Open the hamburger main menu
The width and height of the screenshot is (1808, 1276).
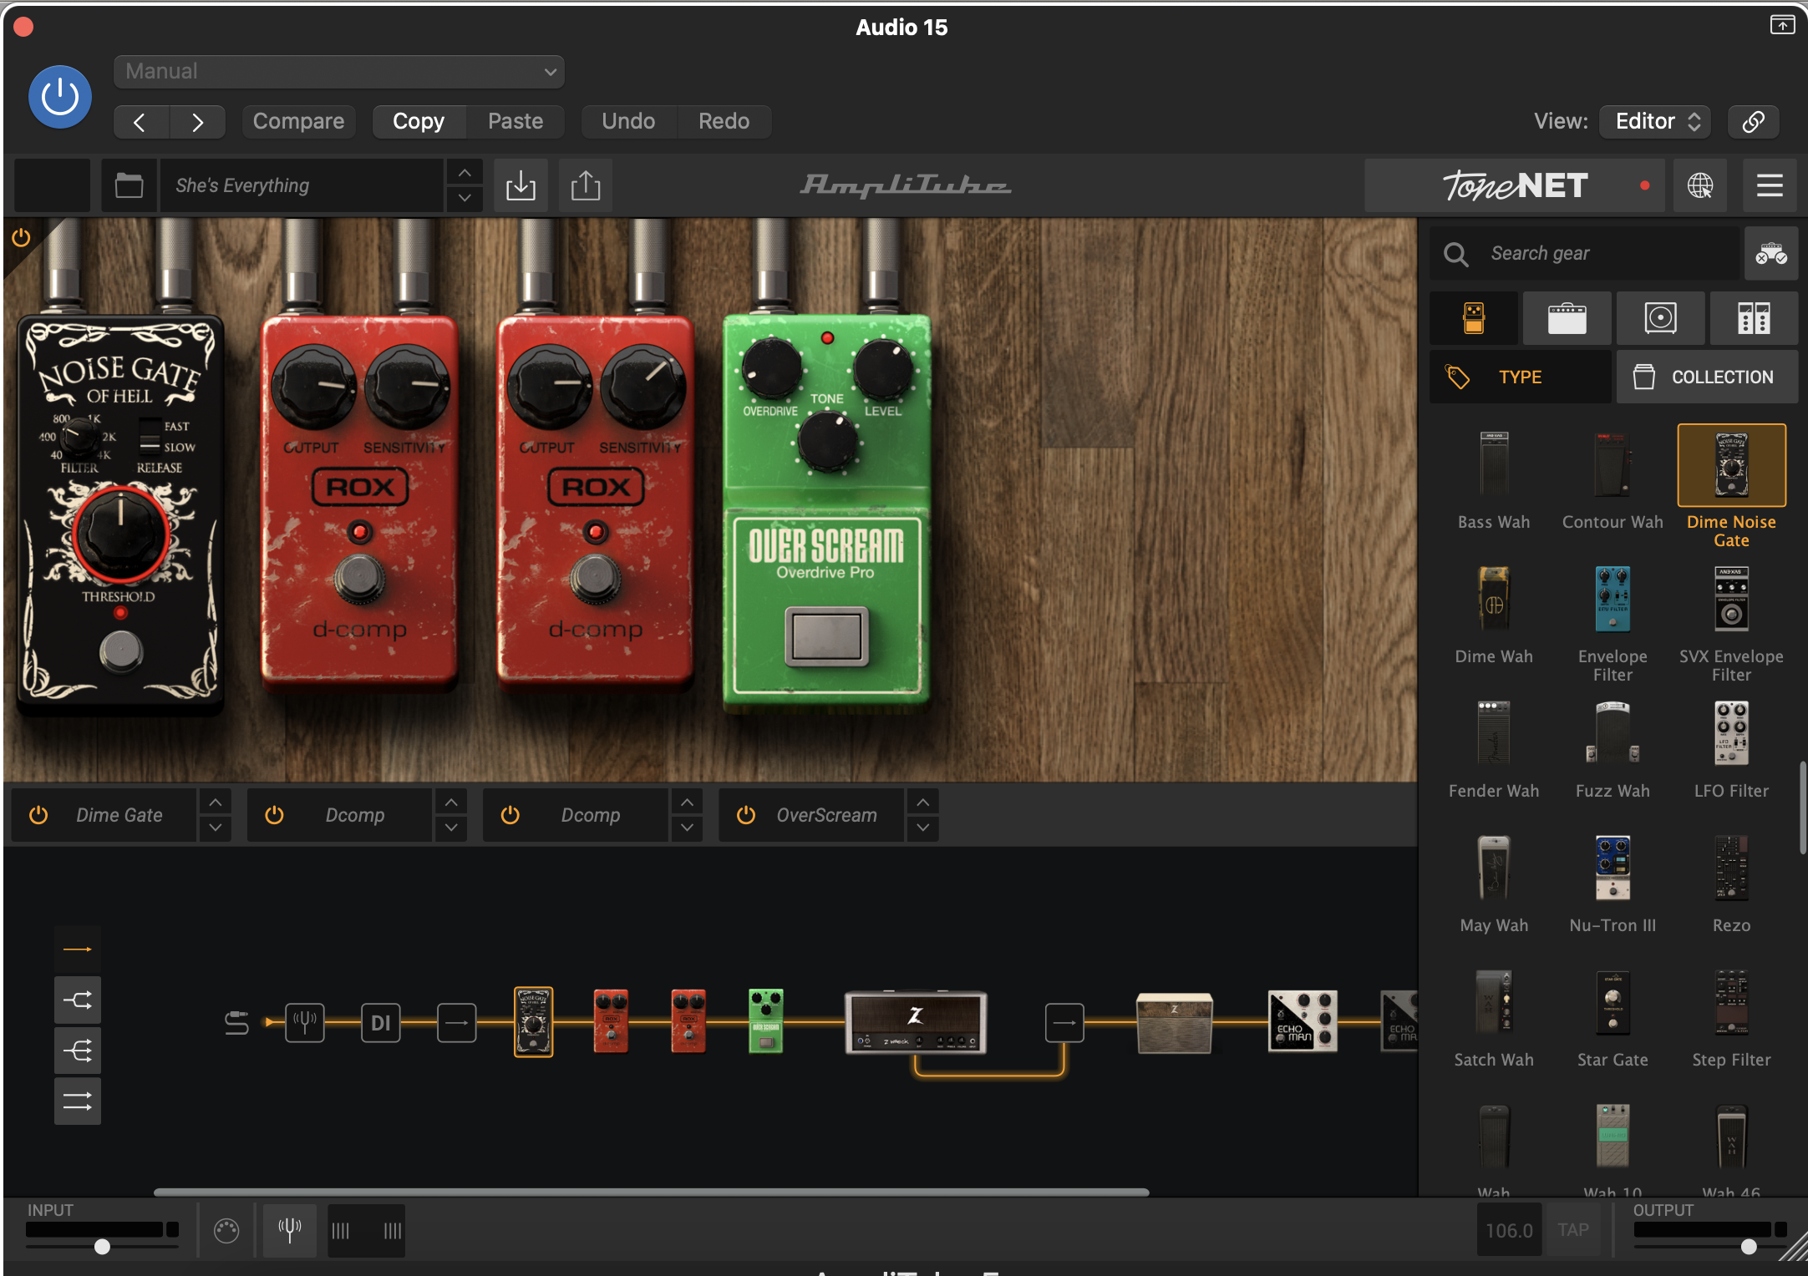point(1770,185)
